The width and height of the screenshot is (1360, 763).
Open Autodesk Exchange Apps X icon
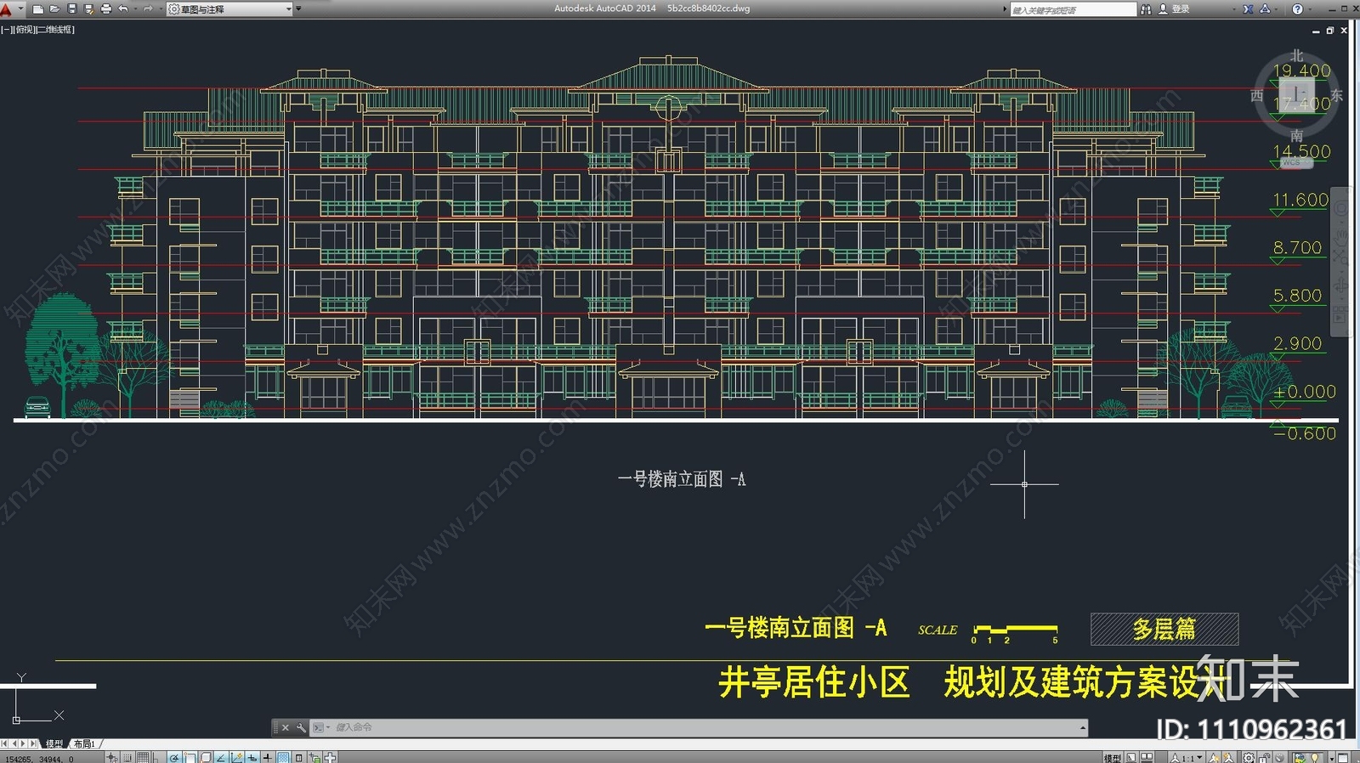coord(1248,9)
